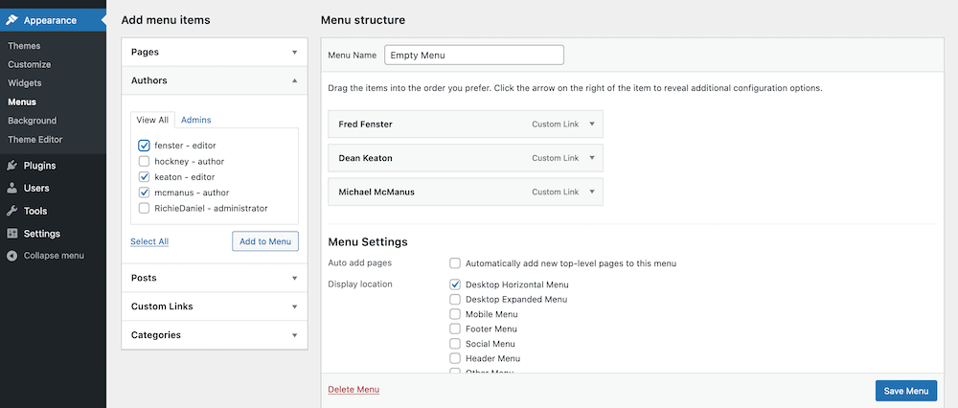Viewport: 958px width, 408px height.
Task: Enable RichieDaniel - administrator checkbox
Action: [x=144, y=208]
